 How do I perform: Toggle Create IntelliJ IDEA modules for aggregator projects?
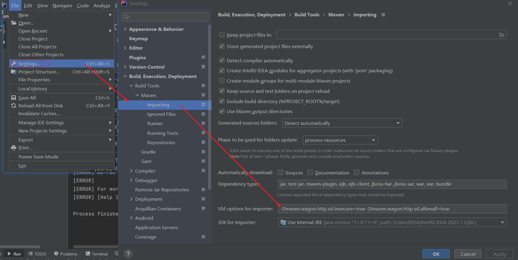[222, 70]
